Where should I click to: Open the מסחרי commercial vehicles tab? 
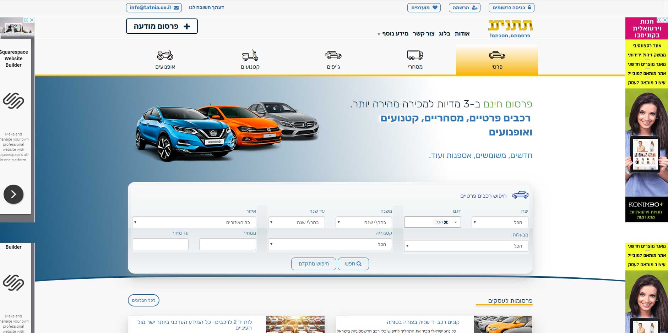pos(415,60)
